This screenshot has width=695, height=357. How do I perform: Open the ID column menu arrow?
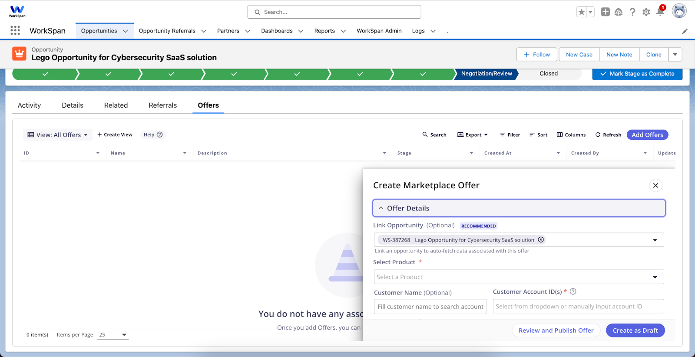[98, 153]
